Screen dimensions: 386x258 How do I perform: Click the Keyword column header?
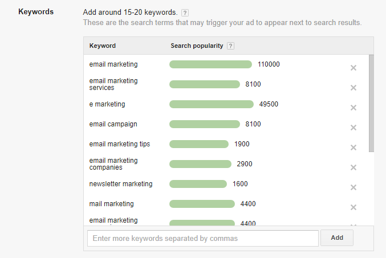pos(103,46)
